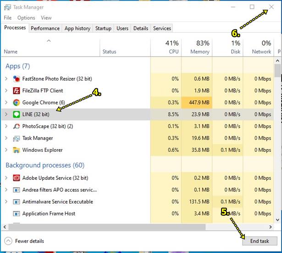Sort processes by Disk column header
The image size is (282, 253).
[228, 48]
